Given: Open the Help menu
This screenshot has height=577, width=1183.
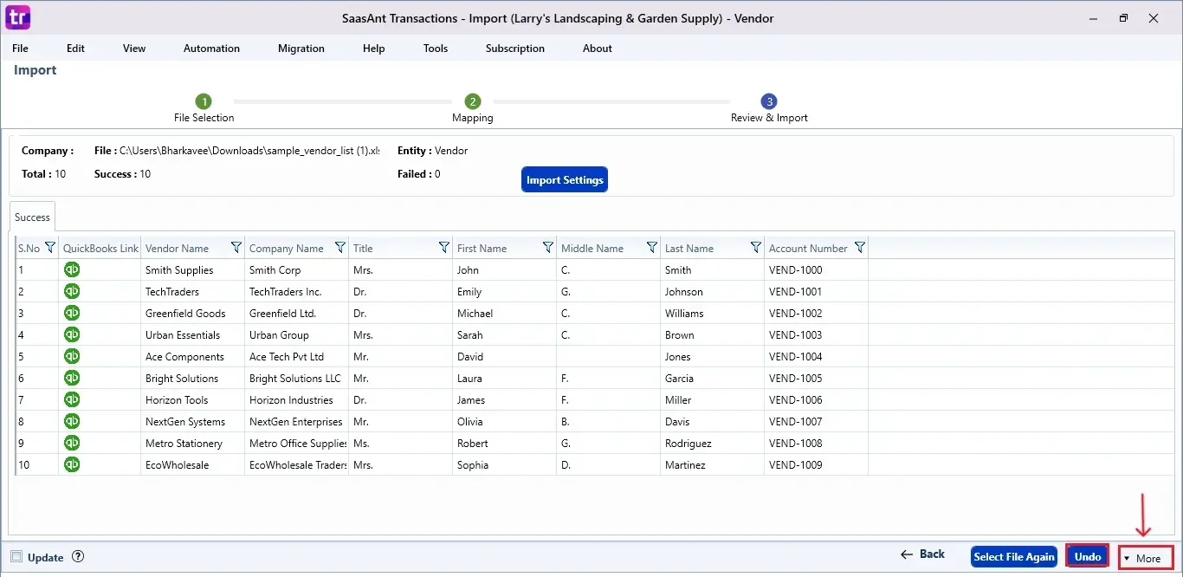Looking at the screenshot, I should (x=374, y=49).
